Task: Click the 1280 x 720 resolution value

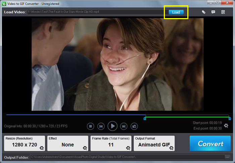Action: tap(25, 145)
